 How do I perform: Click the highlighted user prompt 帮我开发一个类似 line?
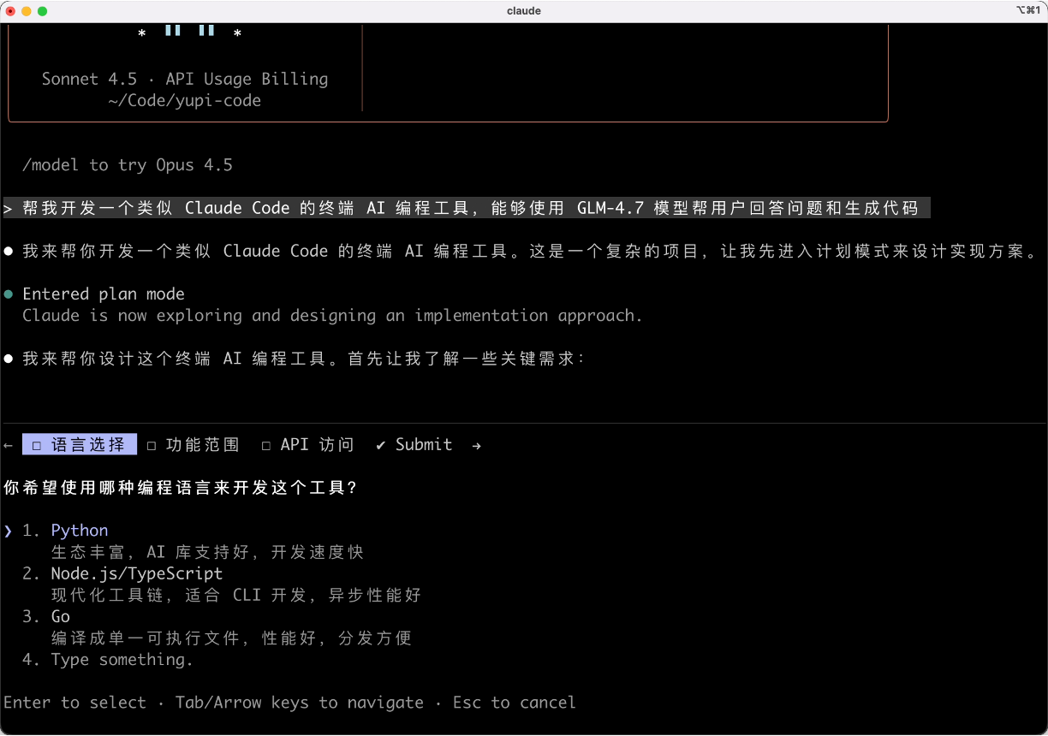point(467,208)
